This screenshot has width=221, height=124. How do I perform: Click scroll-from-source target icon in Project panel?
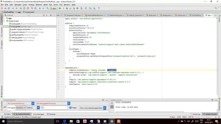pyautogui.click(x=44, y=15)
